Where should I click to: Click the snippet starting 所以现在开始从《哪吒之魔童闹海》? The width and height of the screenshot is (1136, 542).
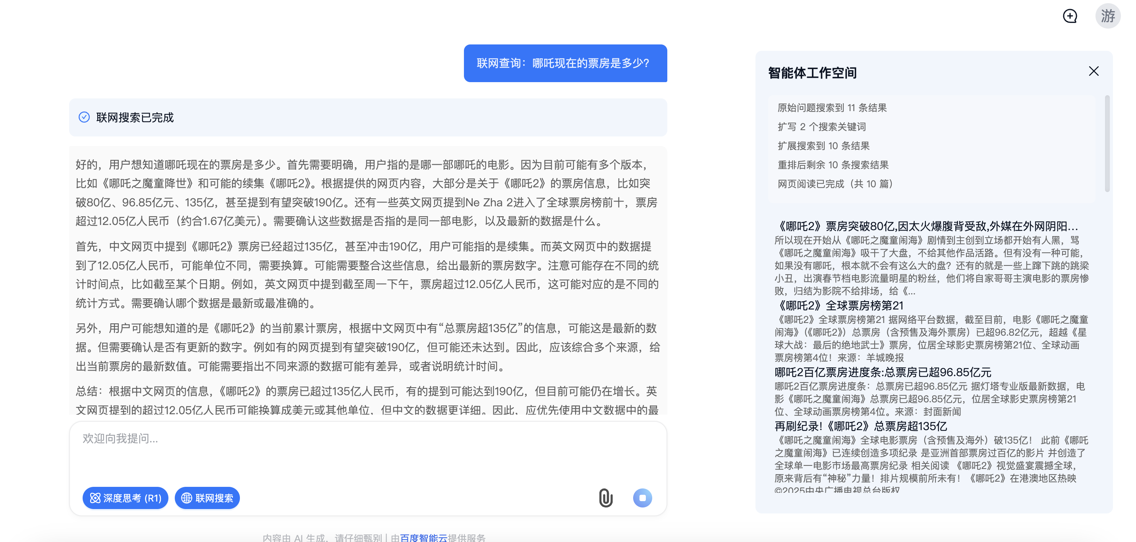931,265
